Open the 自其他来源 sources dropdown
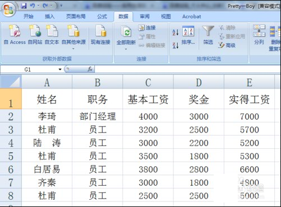The height and width of the screenshot is (207, 281). pos(73,37)
